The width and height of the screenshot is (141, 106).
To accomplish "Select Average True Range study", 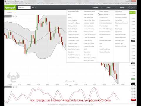I will [x=74, y=23].
